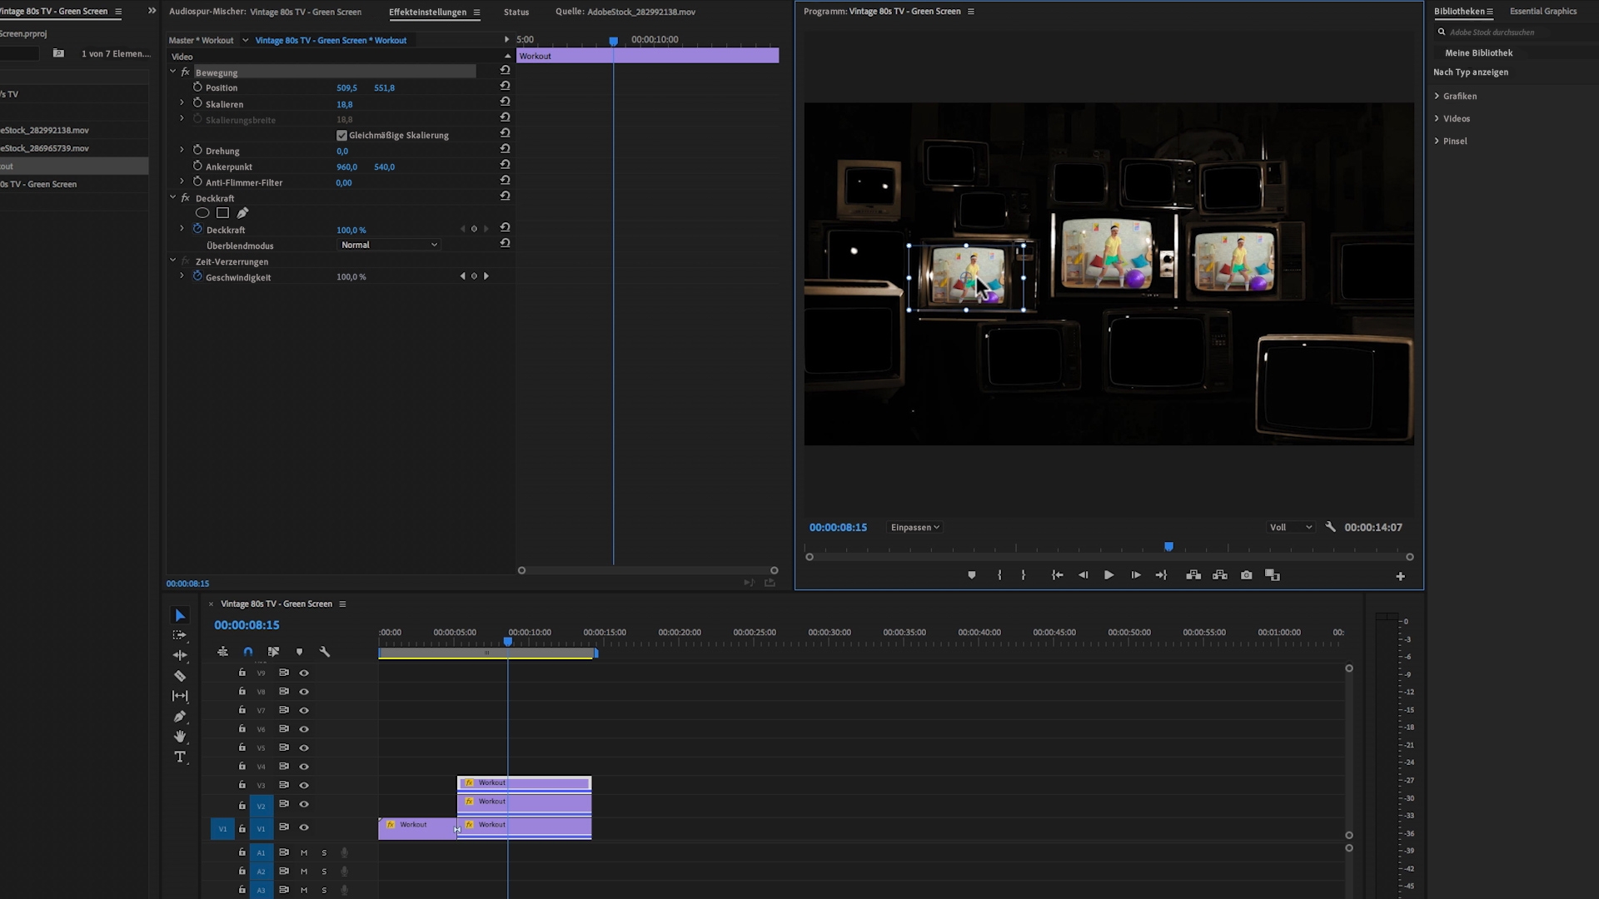Select the Type tool

click(180, 757)
